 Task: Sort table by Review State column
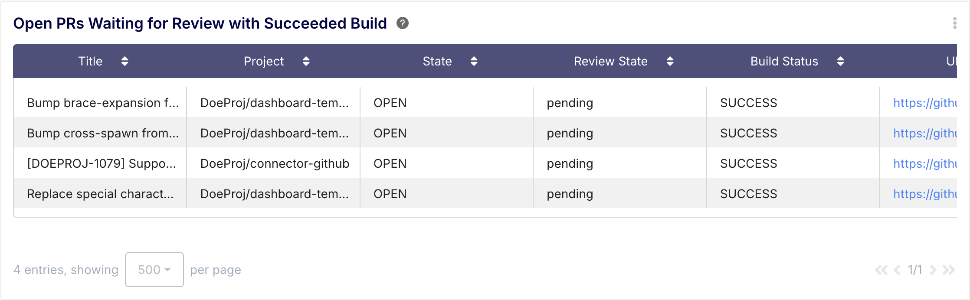click(670, 61)
